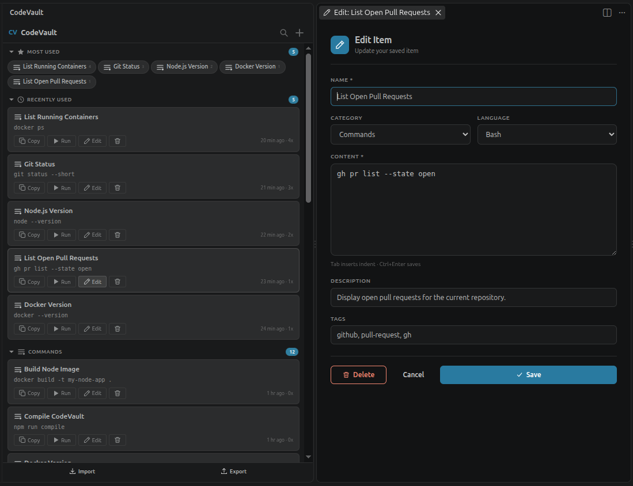The width and height of the screenshot is (633, 486).
Task: Edit the Git Status item
Action: click(93, 188)
